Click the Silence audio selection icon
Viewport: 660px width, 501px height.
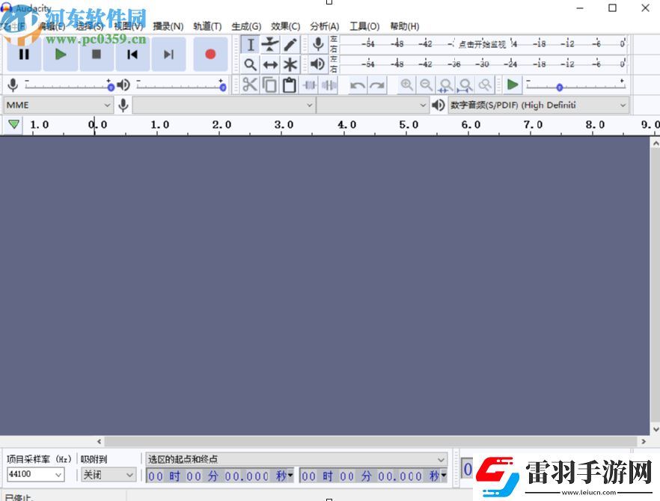tap(329, 85)
